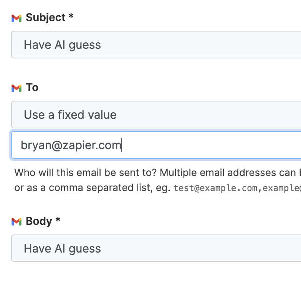Screen dimensions: 301x286
Task: Click the Body field label
Action: point(39,221)
